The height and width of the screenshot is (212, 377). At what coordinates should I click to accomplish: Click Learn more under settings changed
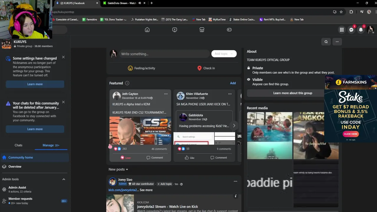(35, 84)
